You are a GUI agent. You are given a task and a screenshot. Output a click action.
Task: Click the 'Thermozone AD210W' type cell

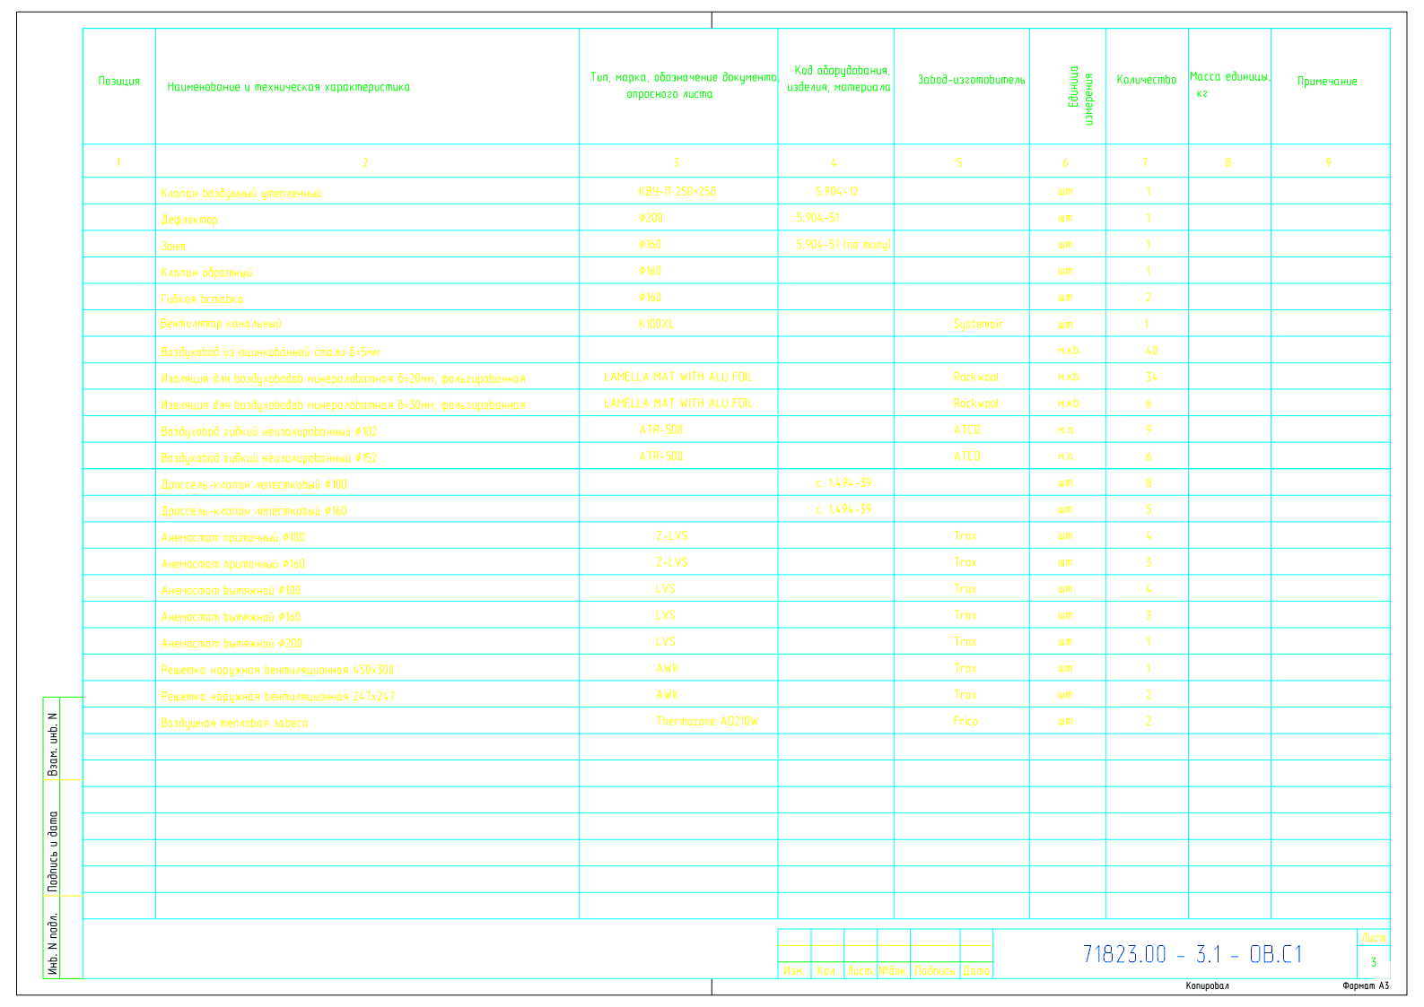tap(706, 721)
